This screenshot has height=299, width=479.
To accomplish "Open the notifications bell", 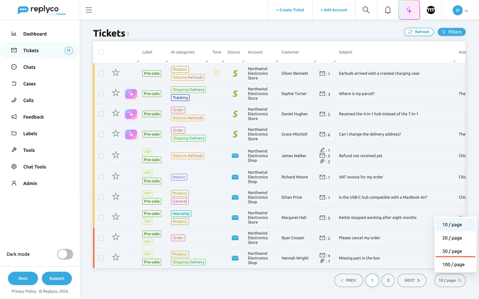I will 388,10.
